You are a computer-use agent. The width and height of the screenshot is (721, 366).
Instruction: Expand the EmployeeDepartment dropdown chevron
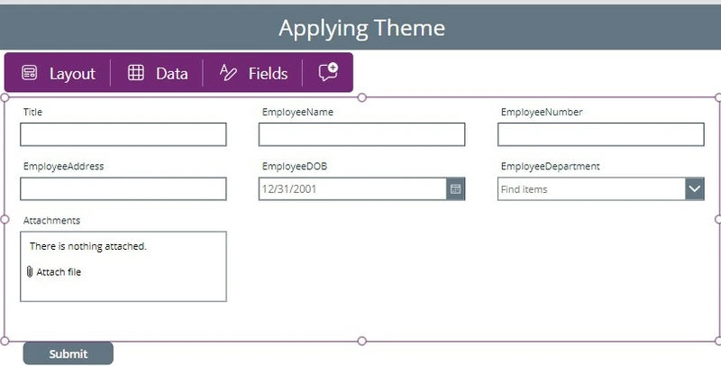(x=694, y=189)
